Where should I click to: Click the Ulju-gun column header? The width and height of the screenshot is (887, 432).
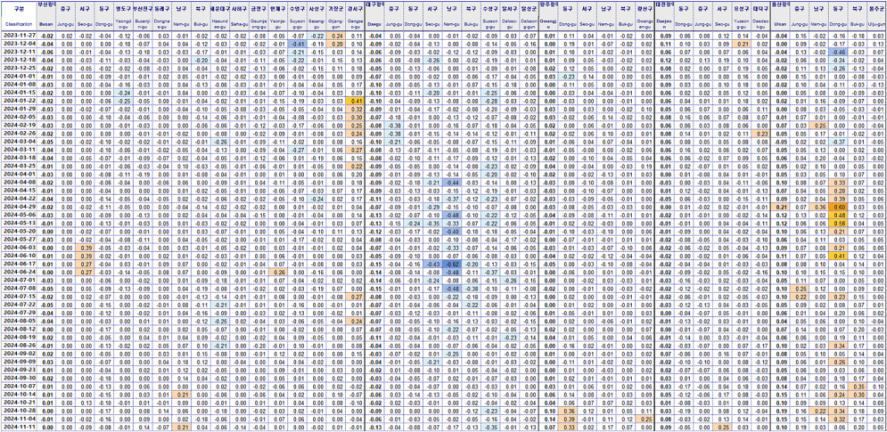[x=877, y=15]
